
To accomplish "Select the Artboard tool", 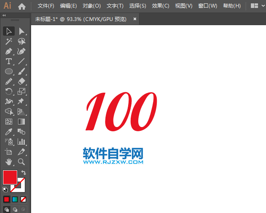I will click(9, 152).
